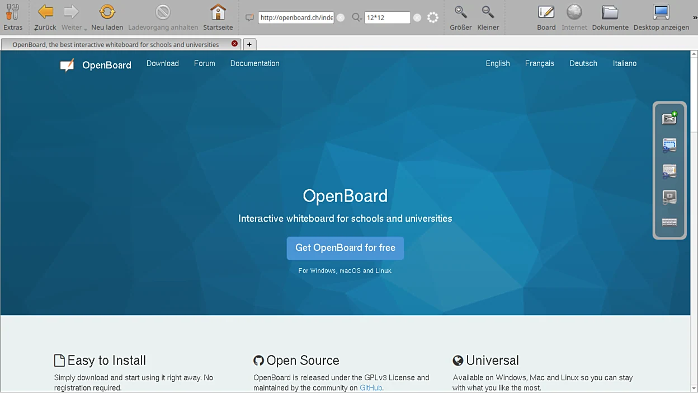698x393 pixels.
Task: Zoom out with Kleiner
Action: click(x=488, y=17)
